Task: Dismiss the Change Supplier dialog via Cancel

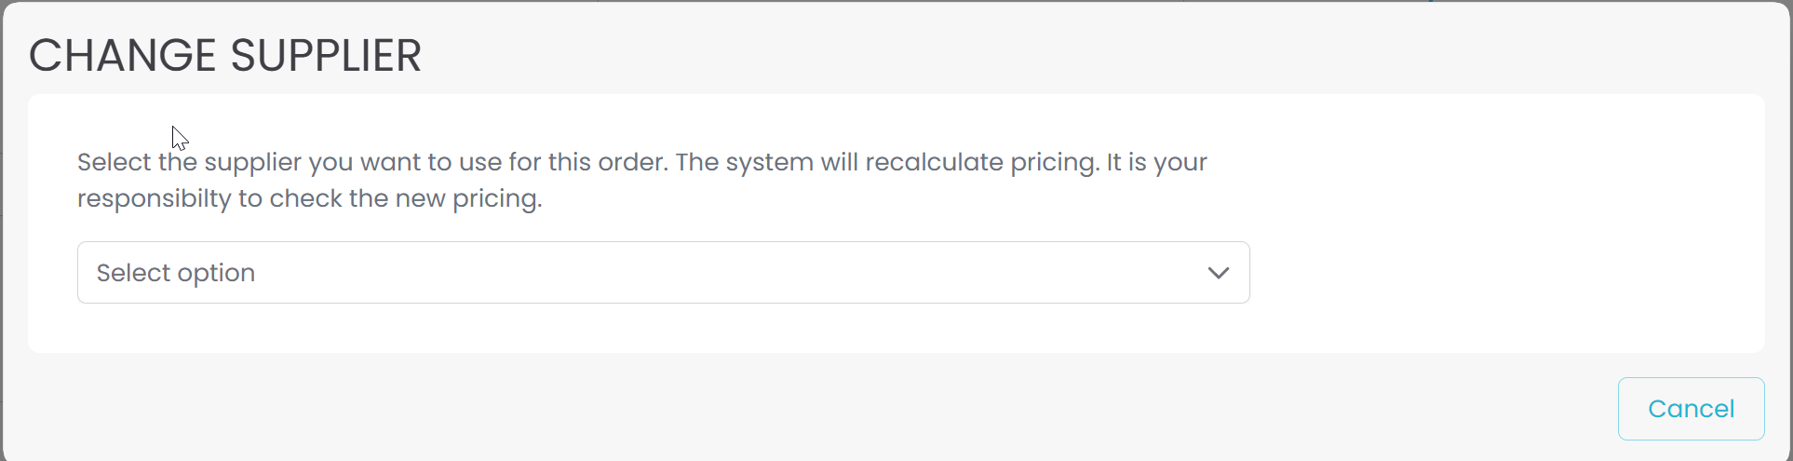Action: pos(1691,409)
